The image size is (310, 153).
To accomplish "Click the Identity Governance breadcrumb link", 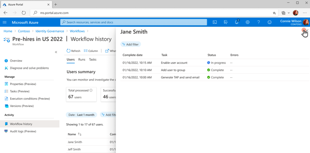I will point(50,31).
